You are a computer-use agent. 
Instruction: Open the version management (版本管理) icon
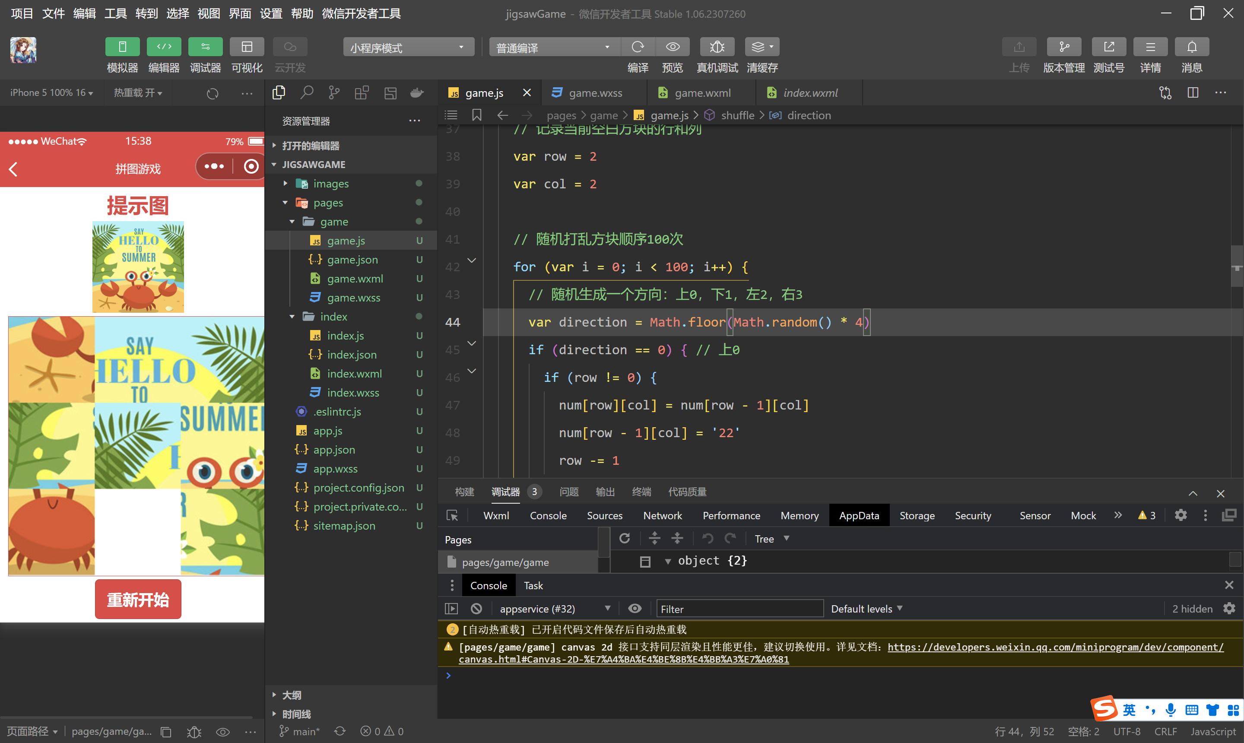[1064, 47]
